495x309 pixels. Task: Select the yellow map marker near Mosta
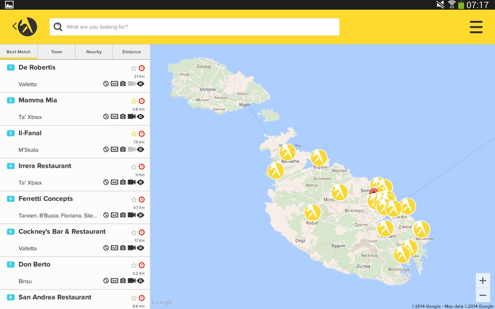coord(340,193)
